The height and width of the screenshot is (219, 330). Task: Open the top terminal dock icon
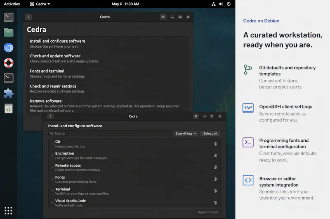point(8,17)
